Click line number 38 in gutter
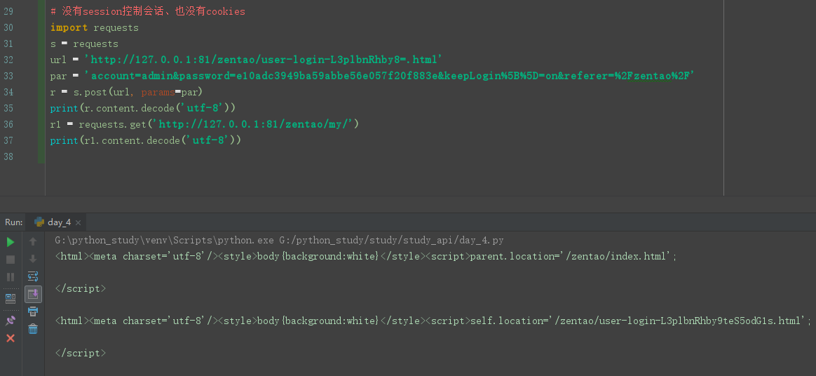The height and width of the screenshot is (376, 816). 8,156
